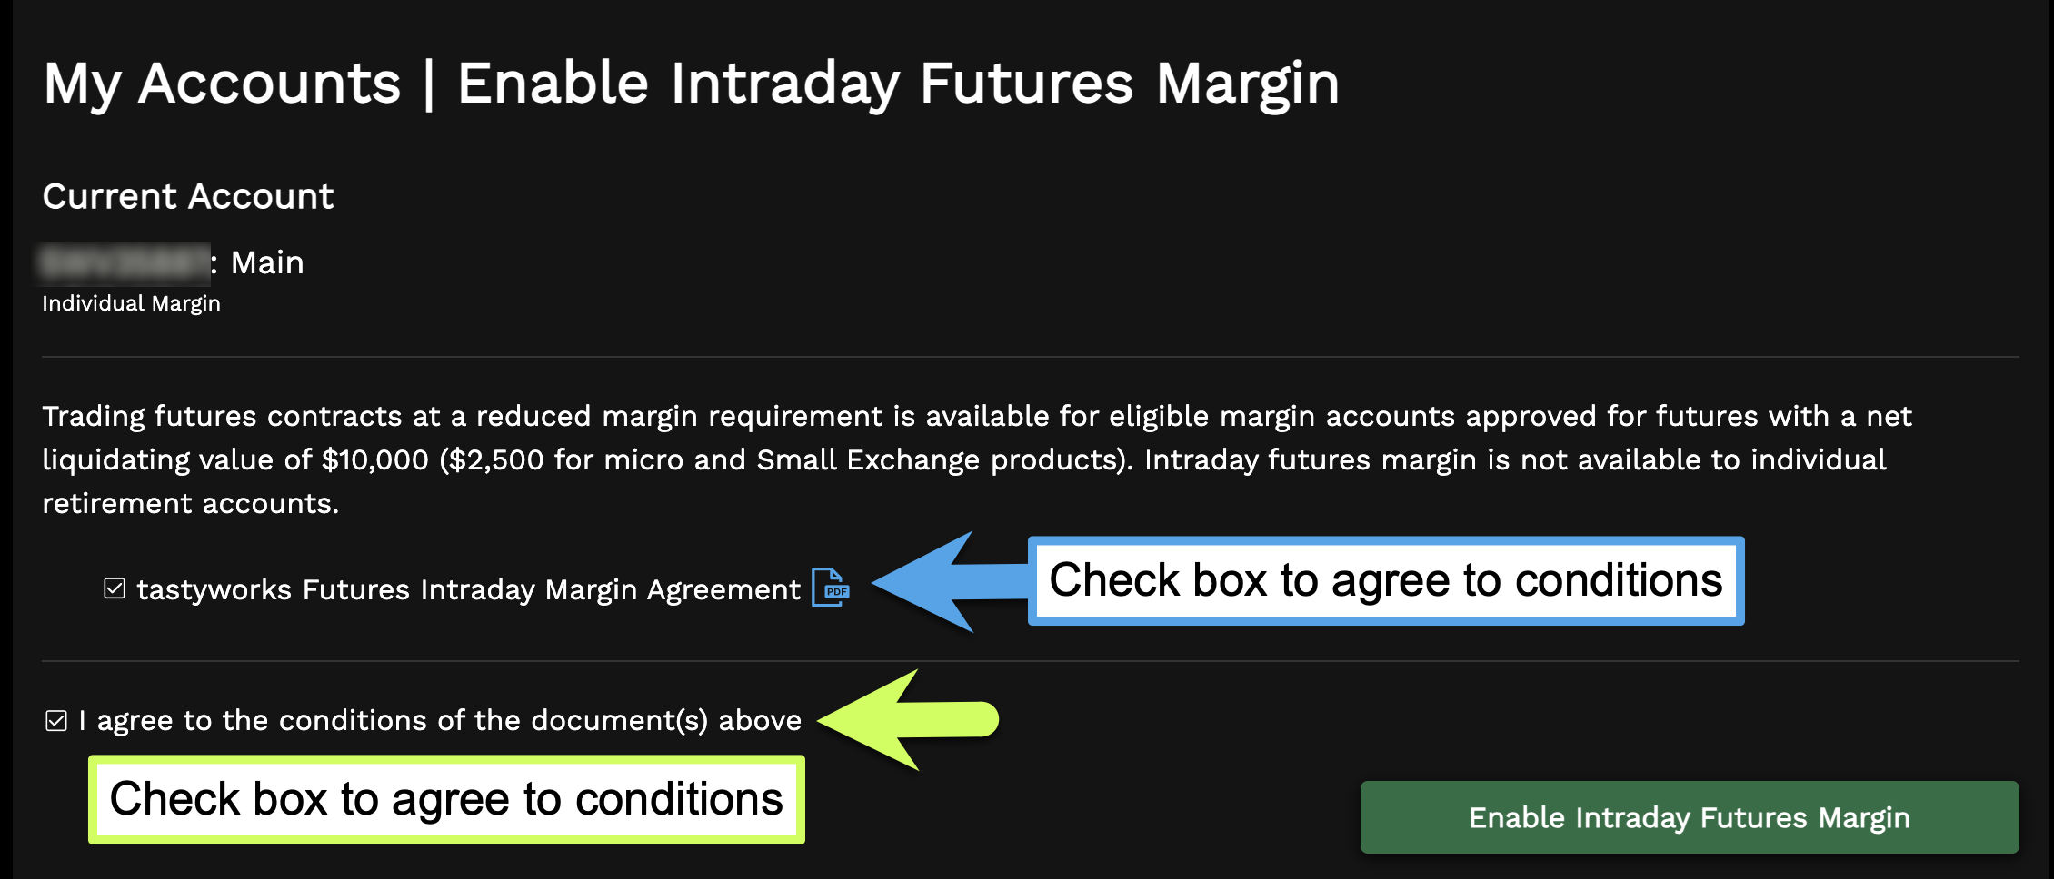Check the tastyworks Futures Intraday Margin Agreement box
Image resolution: width=2054 pixels, height=879 pixels.
(x=113, y=589)
